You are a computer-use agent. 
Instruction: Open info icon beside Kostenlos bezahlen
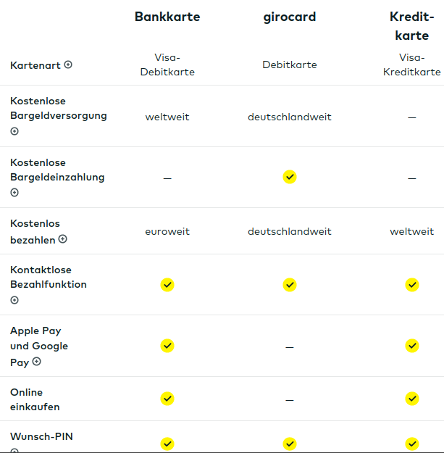pos(63,238)
